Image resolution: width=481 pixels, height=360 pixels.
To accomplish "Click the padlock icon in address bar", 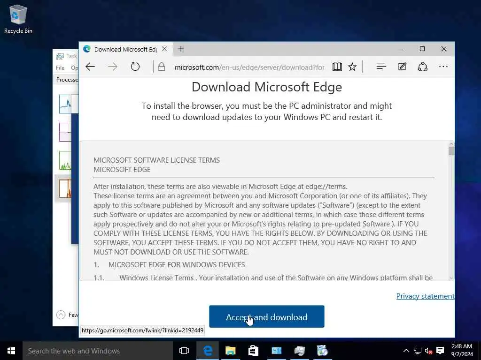I will (x=162, y=67).
